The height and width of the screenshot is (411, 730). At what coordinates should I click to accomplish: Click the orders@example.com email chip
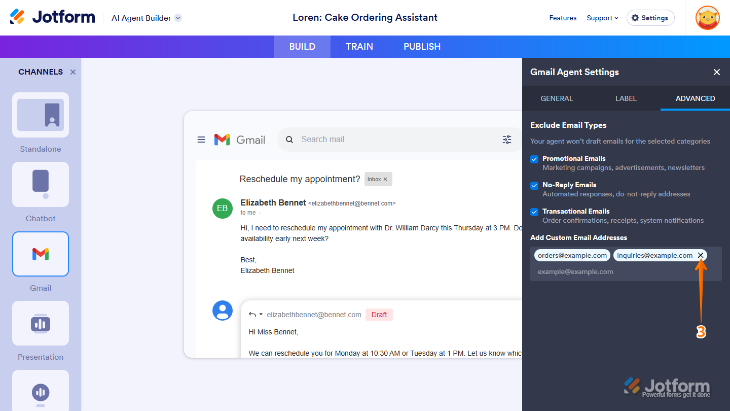[572, 255]
